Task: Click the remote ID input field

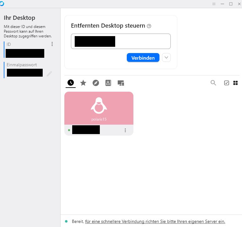Action: pyautogui.click(x=121, y=41)
